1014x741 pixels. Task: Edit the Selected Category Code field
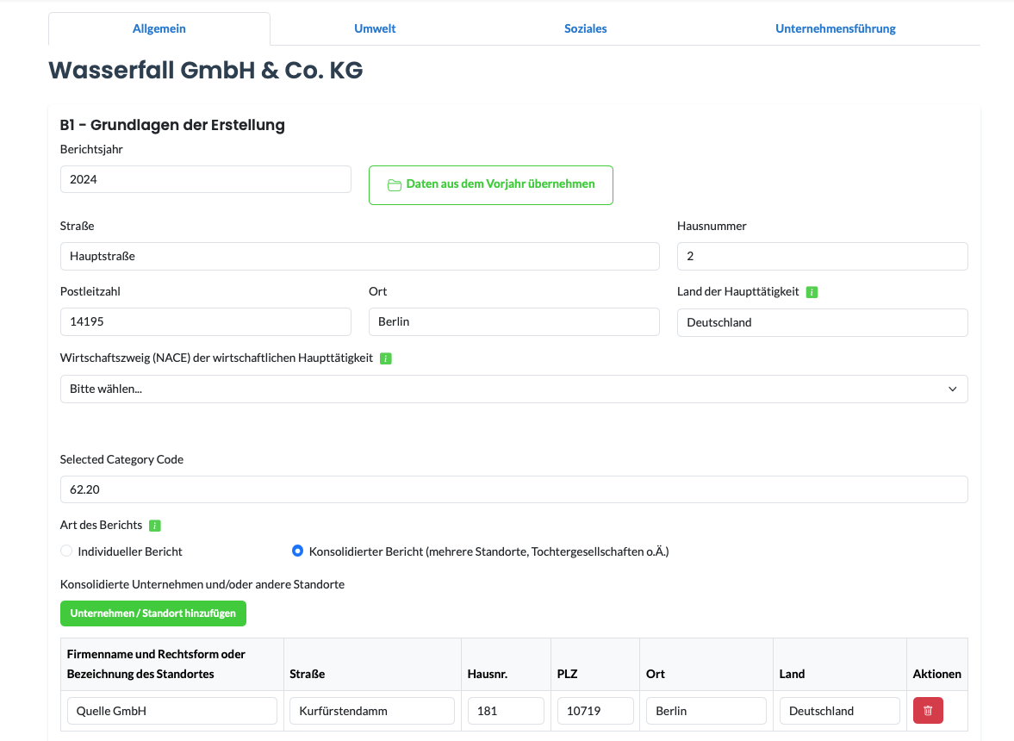tap(513, 489)
